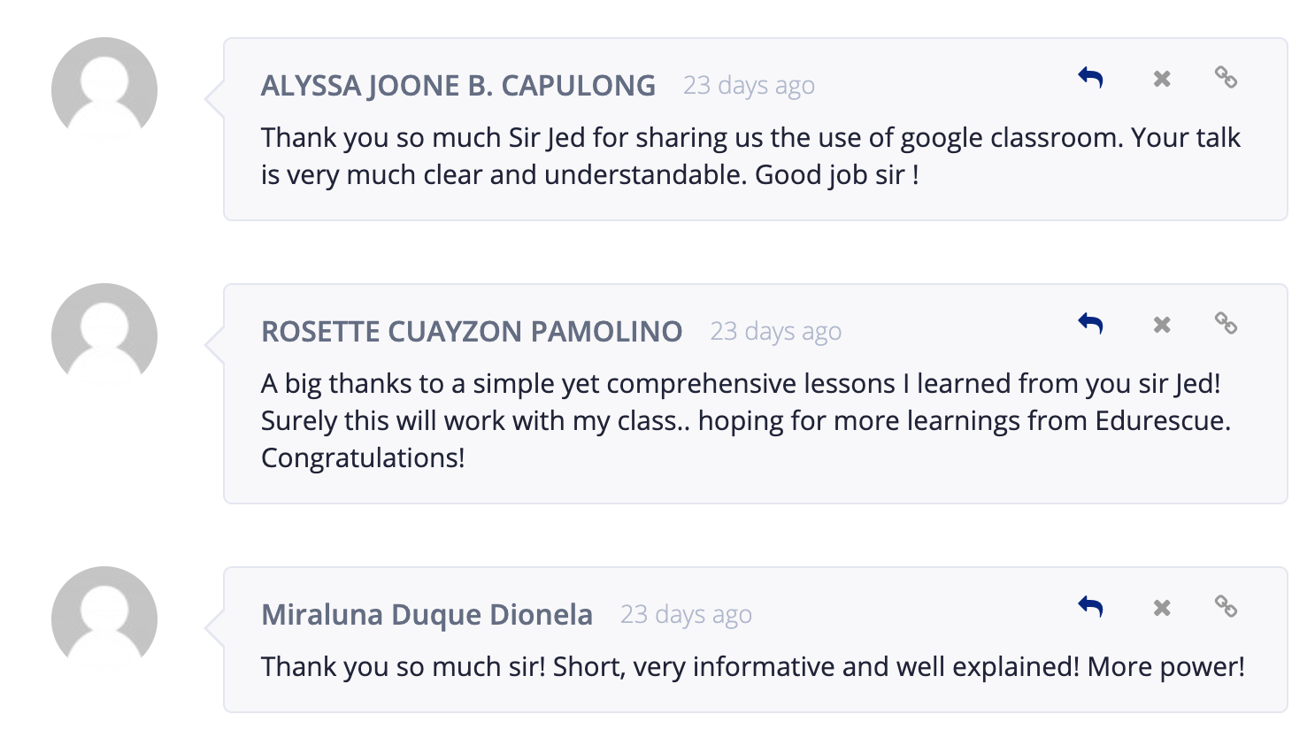This screenshot has width=1315, height=745.
Task: Click Miraluna Dionela's avatar picture
Action: [104, 619]
